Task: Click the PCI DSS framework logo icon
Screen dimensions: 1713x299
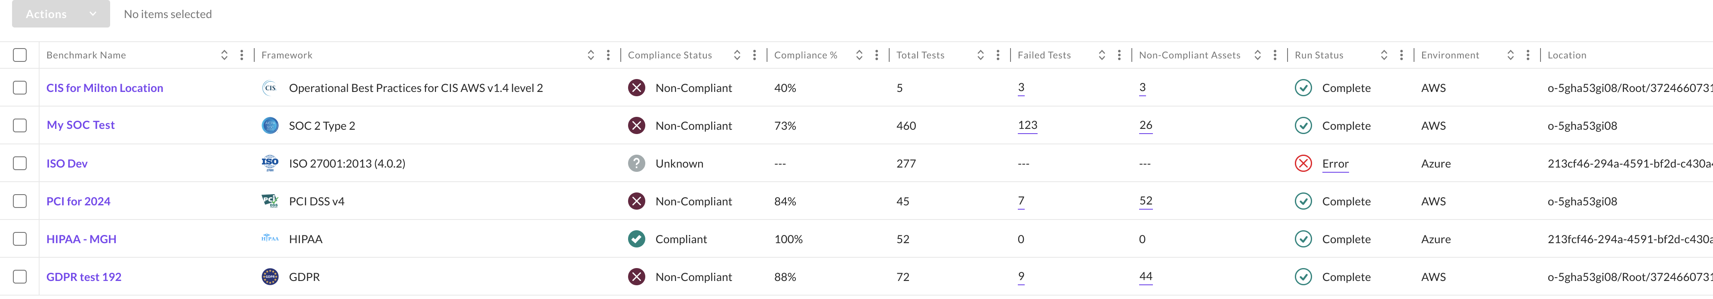Action: (x=270, y=201)
